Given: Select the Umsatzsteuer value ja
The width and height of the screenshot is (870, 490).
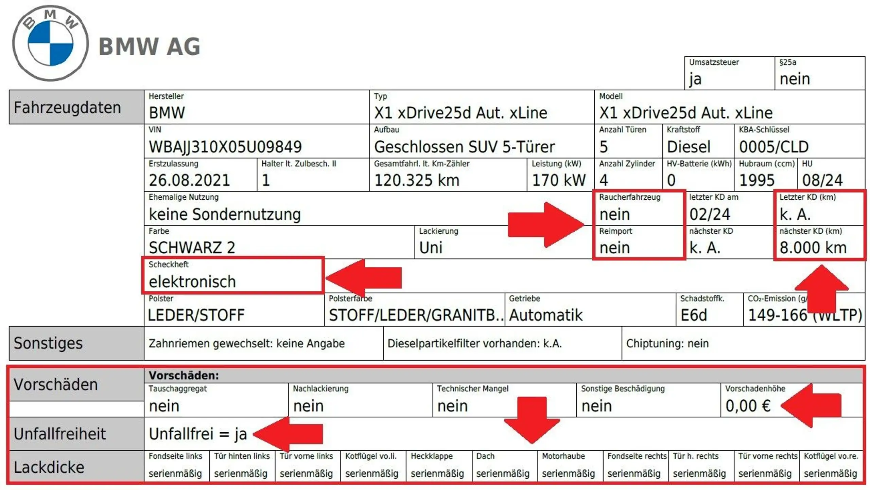Looking at the screenshot, I should 695,79.
